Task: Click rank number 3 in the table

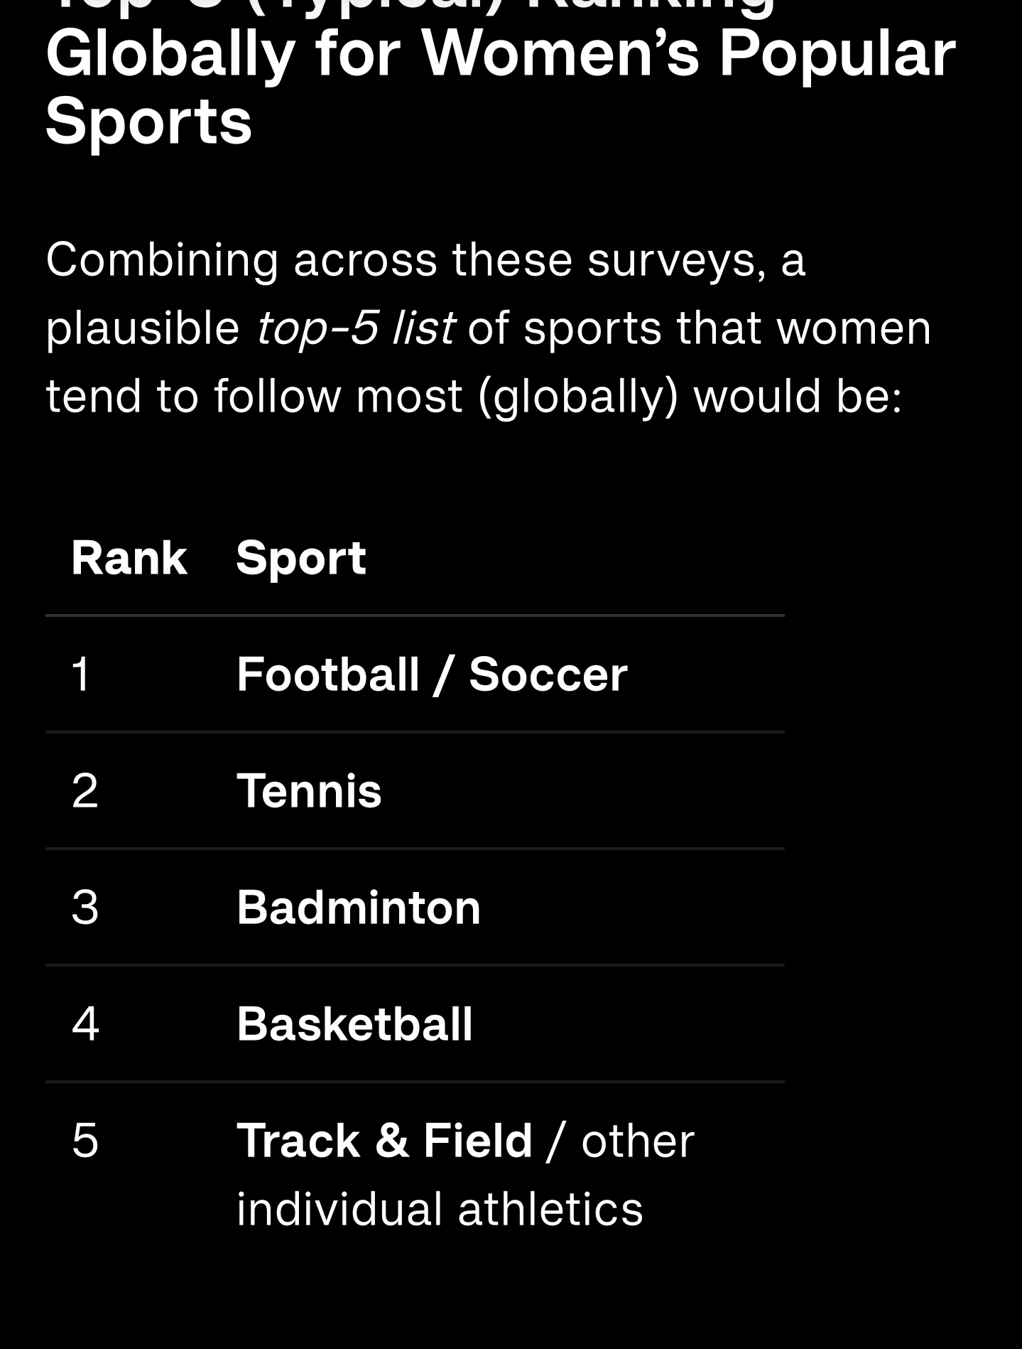Action: click(85, 907)
